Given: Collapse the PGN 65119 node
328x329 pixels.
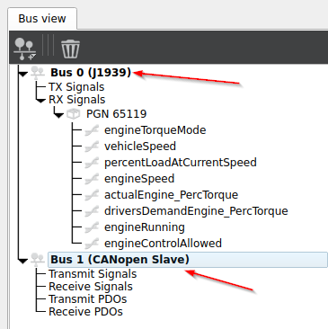Looking at the screenshot, I should pyautogui.click(x=58, y=114).
